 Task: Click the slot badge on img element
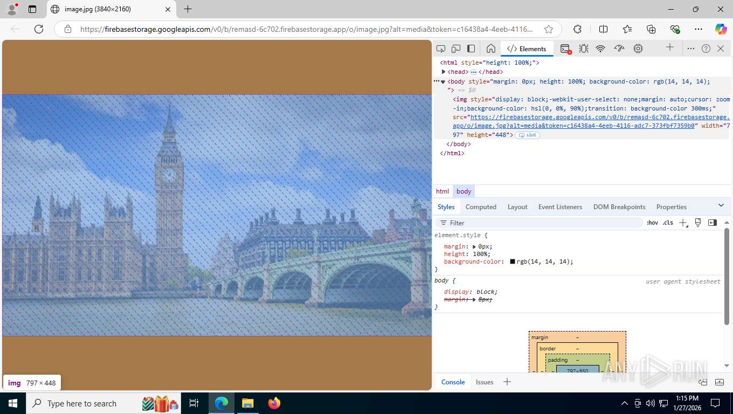coord(528,135)
